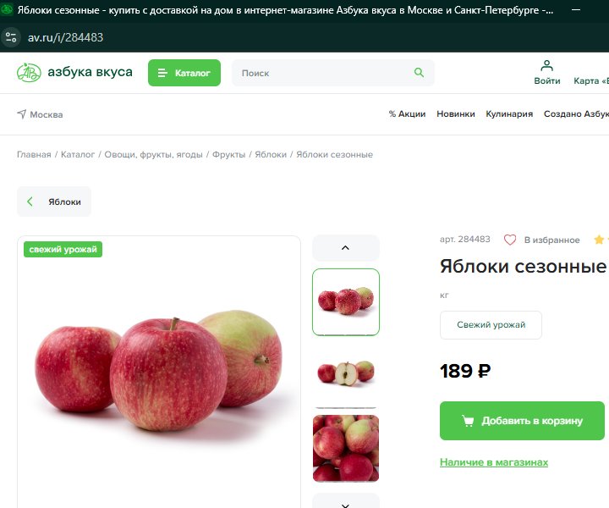Click the search magnifier icon

click(x=419, y=72)
